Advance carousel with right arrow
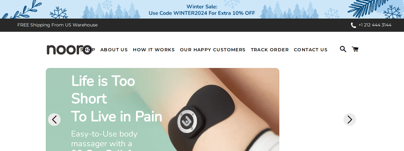The image size is (404, 151). (x=350, y=120)
